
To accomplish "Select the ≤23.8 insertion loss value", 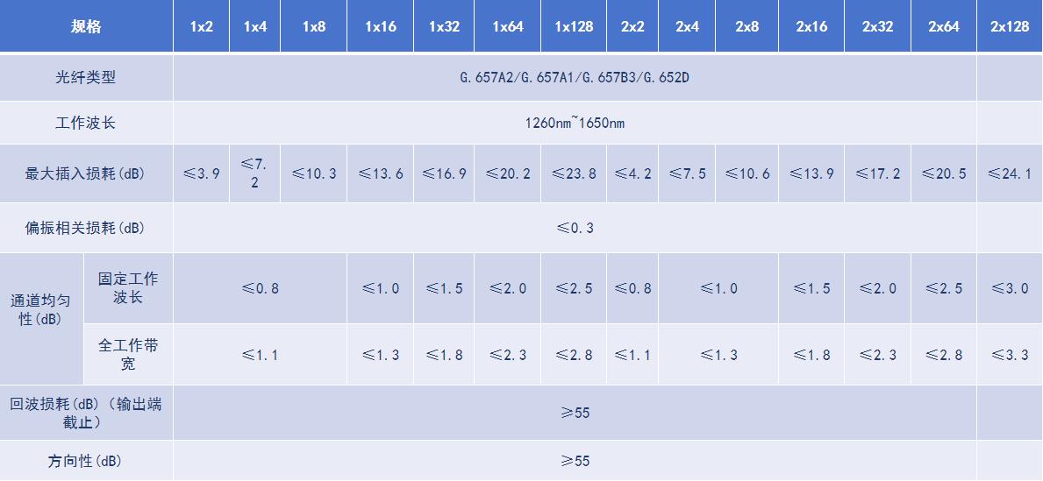I will pyautogui.click(x=574, y=173).
